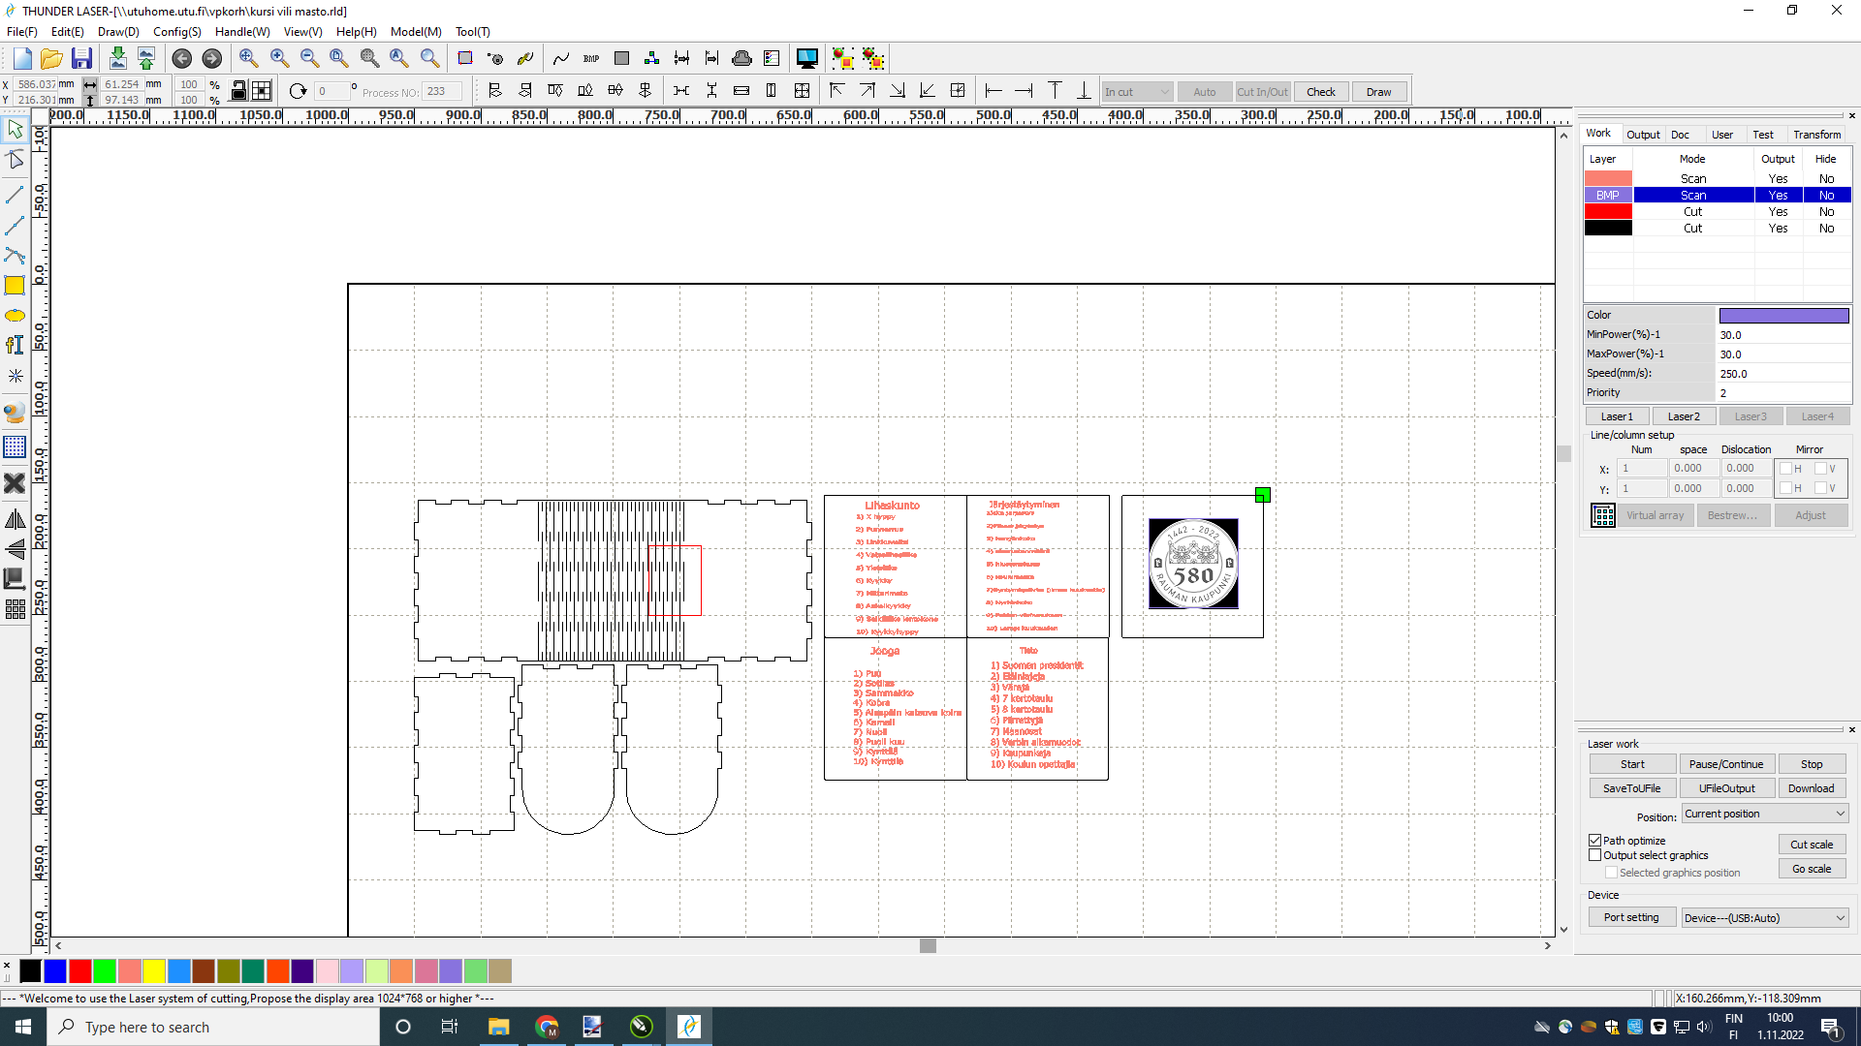Open the Config menu

176,32
